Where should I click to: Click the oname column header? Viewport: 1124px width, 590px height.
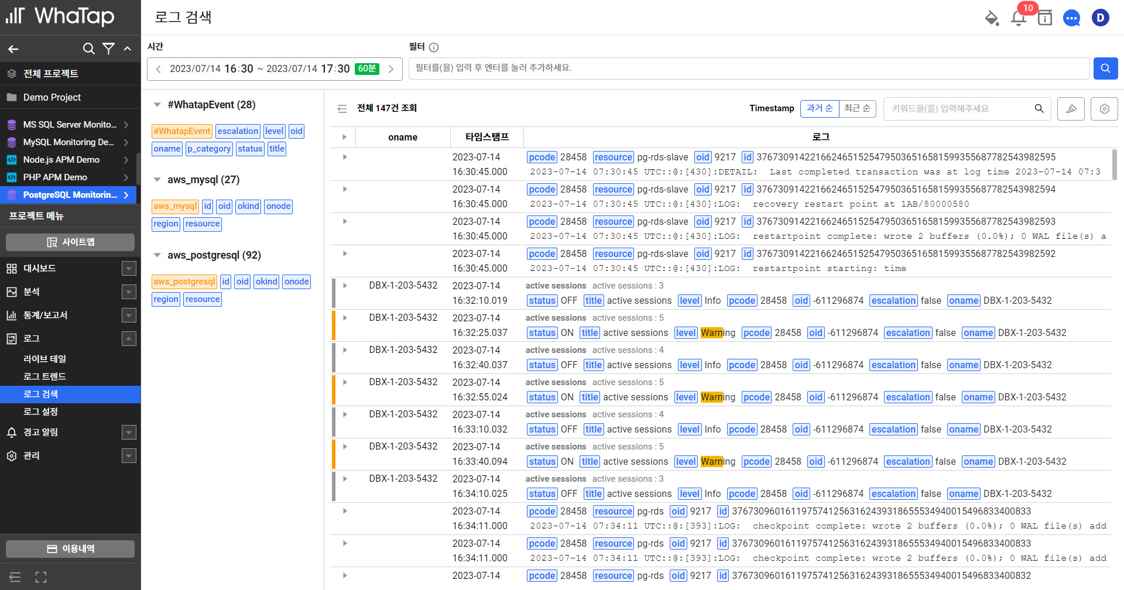point(403,137)
